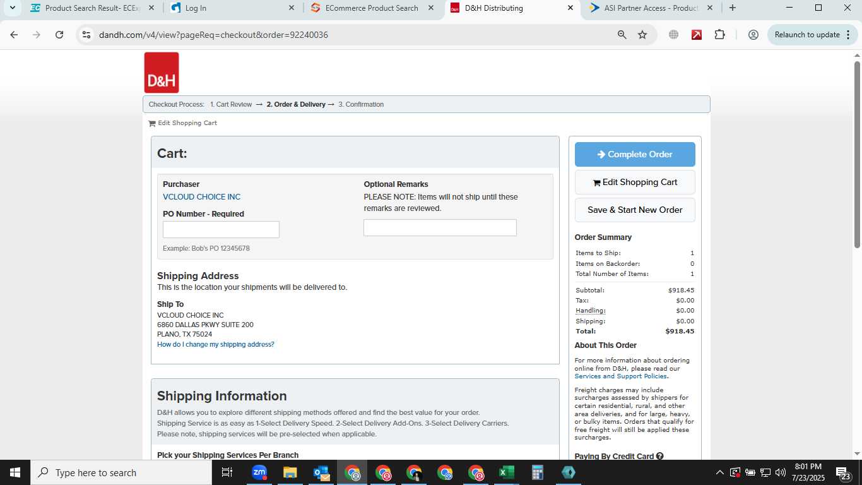Show hidden system tray icons

tap(719, 472)
